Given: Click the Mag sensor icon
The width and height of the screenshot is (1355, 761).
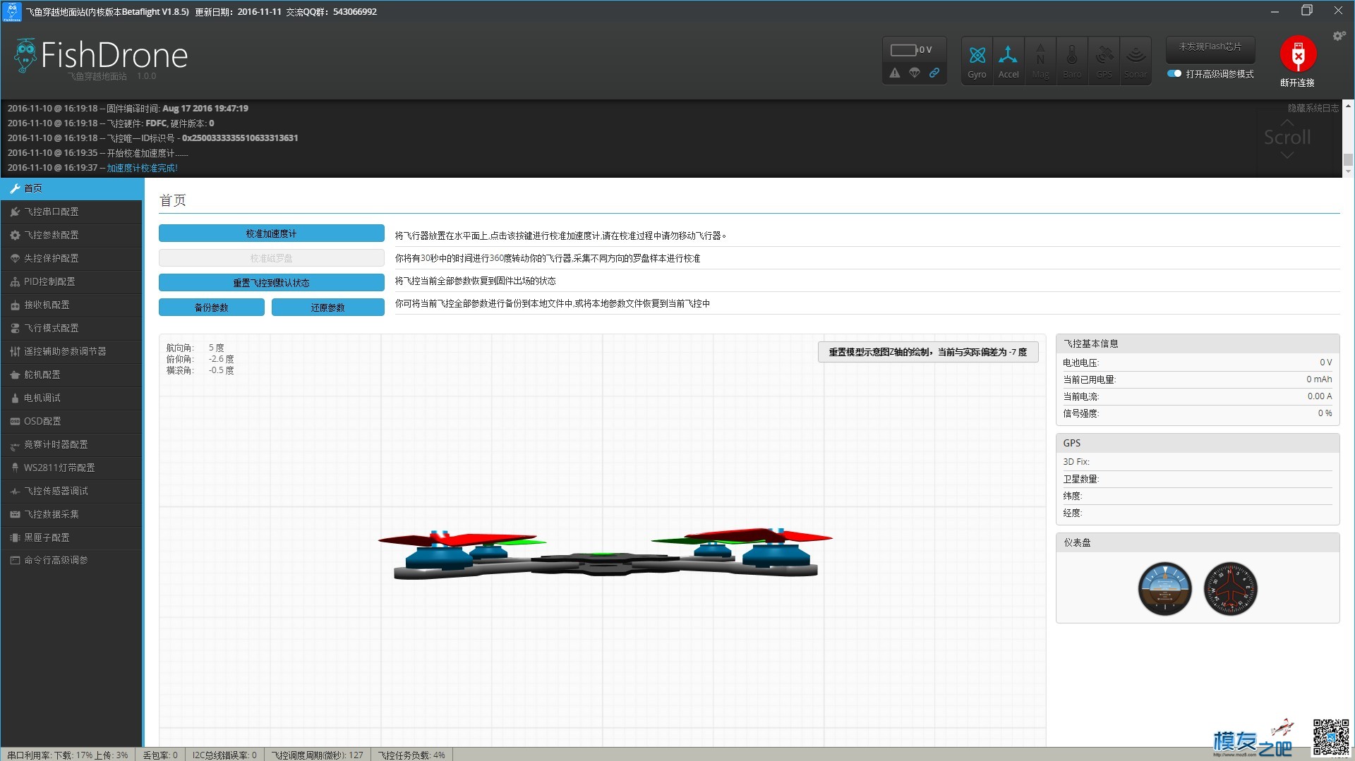Looking at the screenshot, I should pyautogui.click(x=1040, y=61).
